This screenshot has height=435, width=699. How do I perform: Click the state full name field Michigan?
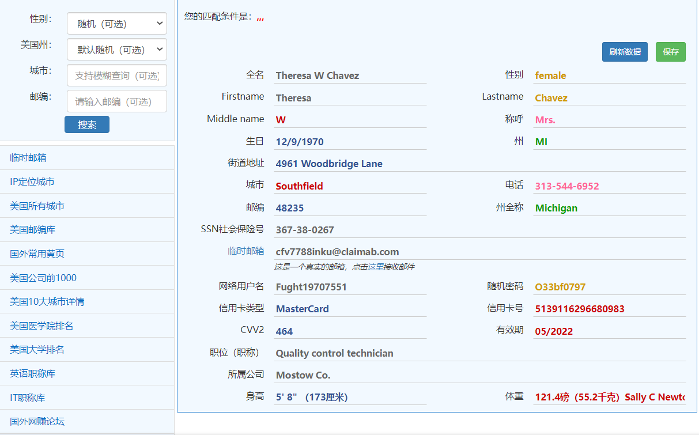pos(609,208)
